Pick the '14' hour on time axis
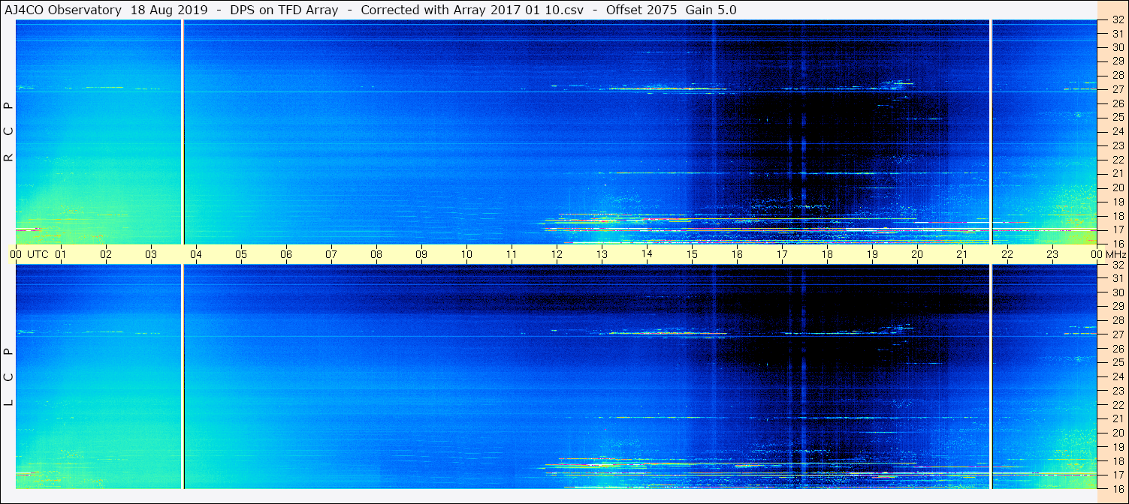 click(647, 254)
